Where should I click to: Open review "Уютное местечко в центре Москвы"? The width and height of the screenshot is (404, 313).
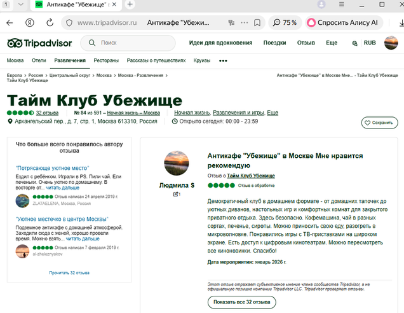click(62, 219)
